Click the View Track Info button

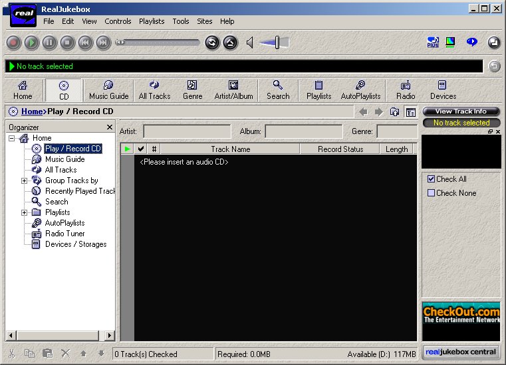click(x=461, y=111)
